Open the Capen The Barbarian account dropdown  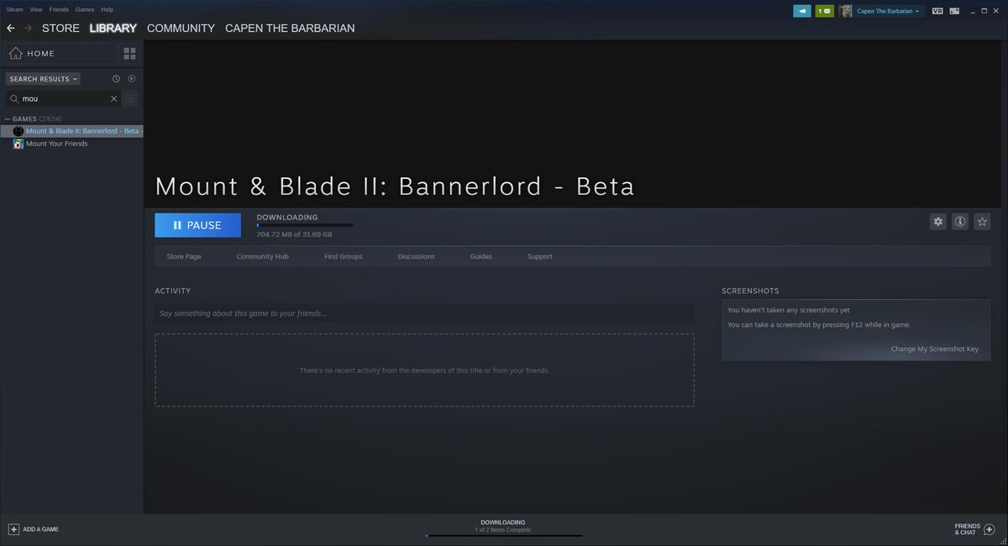click(888, 11)
